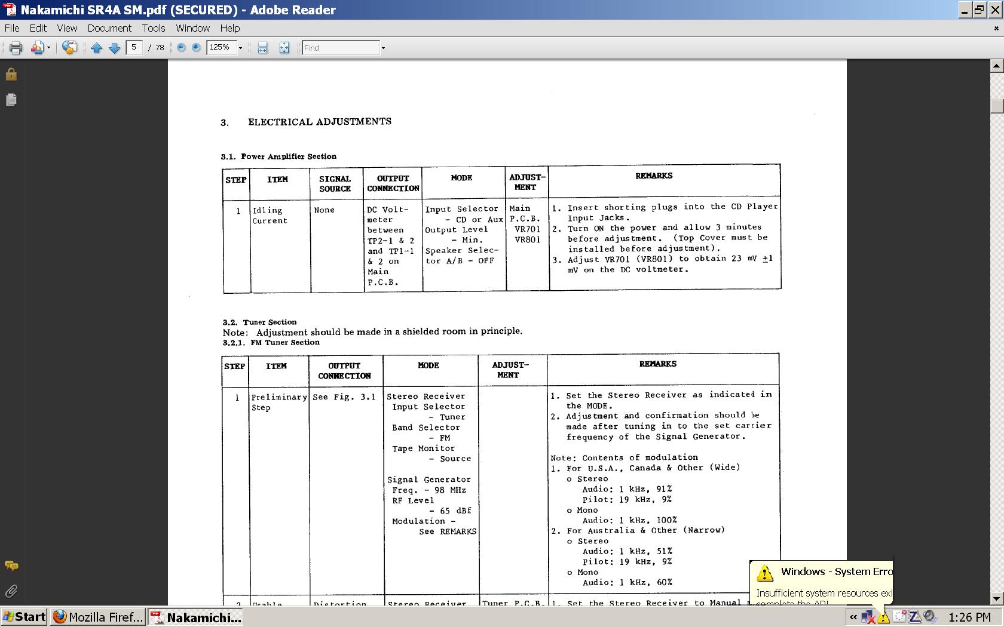Screen dimensions: 1004x627
Task: Click the Print icon in the toolbar
Action: click(x=16, y=48)
